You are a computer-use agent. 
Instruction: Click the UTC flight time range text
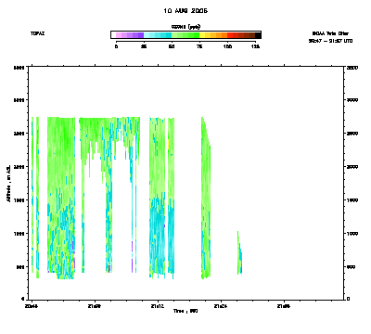click(x=330, y=41)
